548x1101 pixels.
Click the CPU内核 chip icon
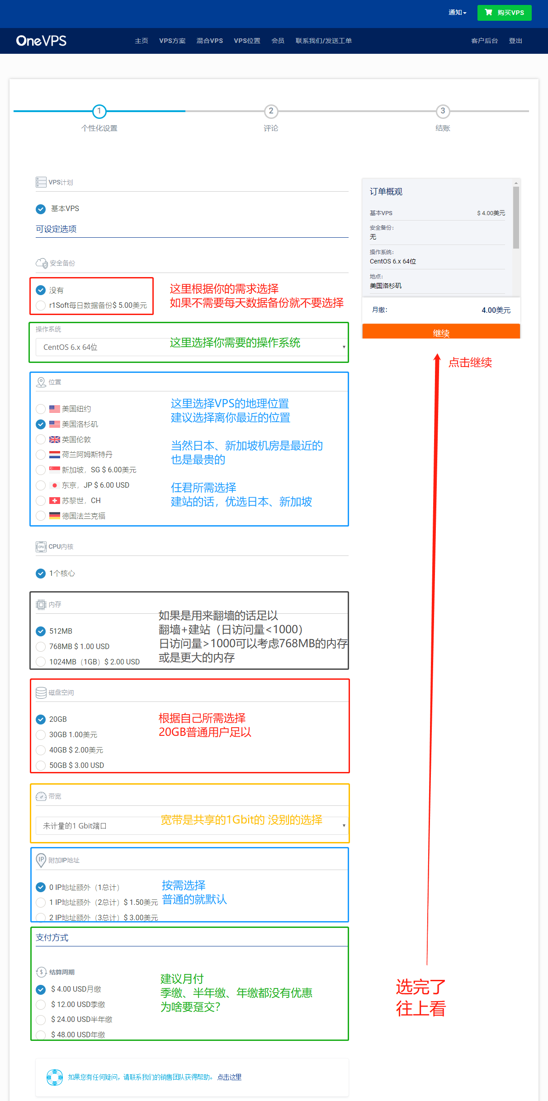41,546
